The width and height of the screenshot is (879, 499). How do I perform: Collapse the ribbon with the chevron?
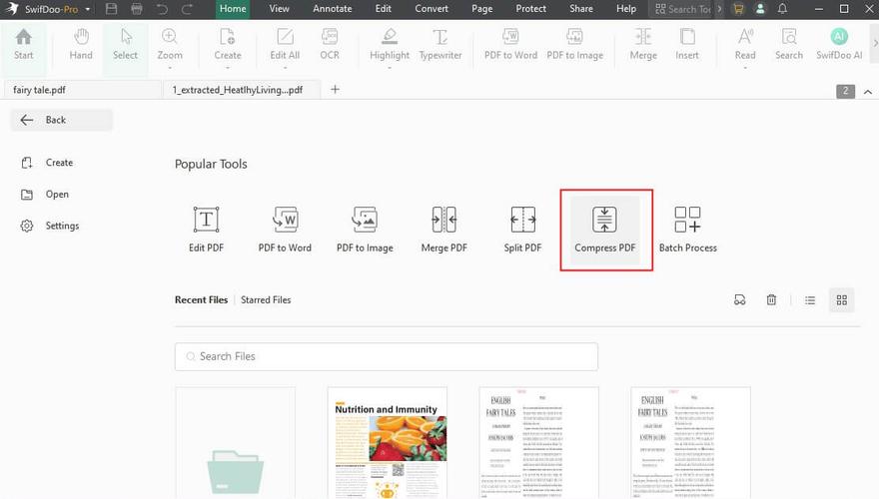tap(868, 91)
